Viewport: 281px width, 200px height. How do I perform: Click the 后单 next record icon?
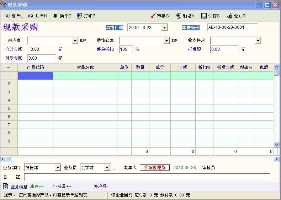[31, 16]
